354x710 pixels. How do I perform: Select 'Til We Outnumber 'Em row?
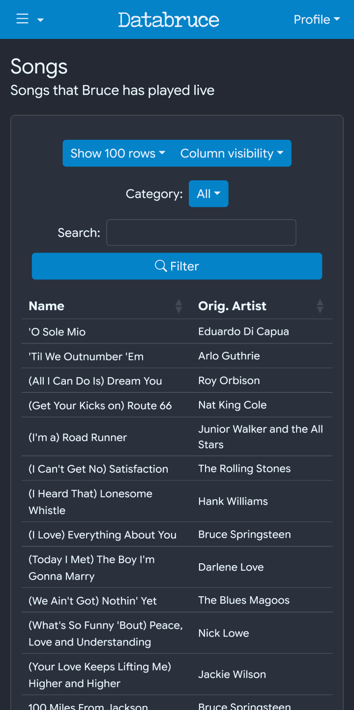tap(86, 356)
